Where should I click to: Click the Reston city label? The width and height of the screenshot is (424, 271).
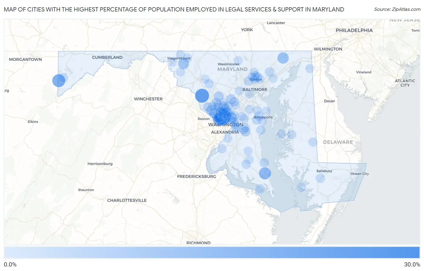coord(204,119)
